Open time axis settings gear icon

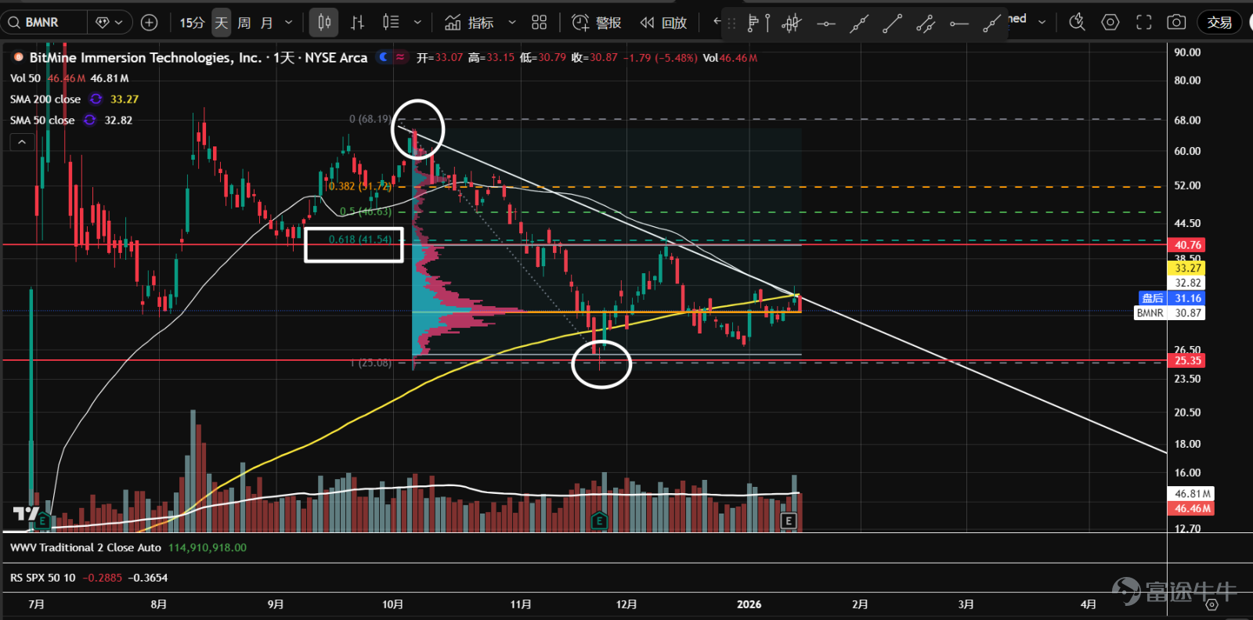click(x=1211, y=604)
